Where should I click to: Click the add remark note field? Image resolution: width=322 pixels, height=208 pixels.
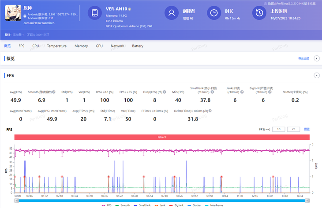[x=31, y=34]
